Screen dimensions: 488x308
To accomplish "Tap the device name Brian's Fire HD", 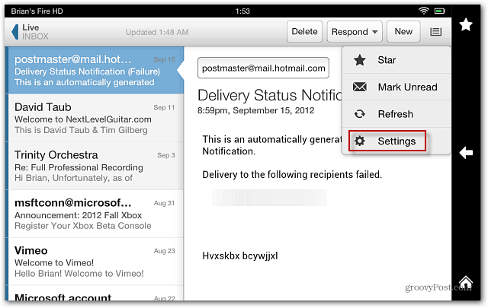I will point(37,11).
